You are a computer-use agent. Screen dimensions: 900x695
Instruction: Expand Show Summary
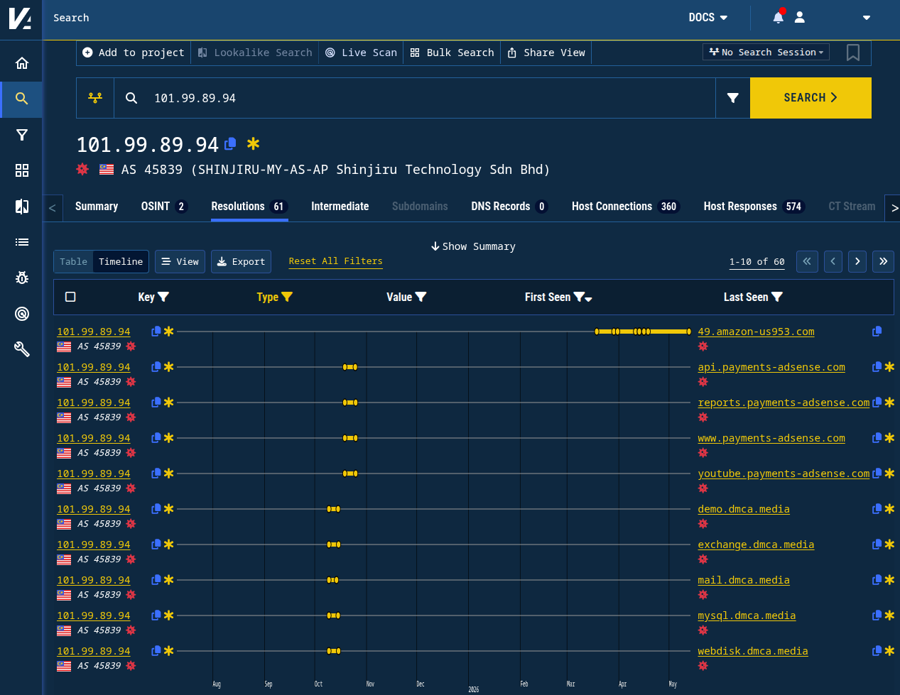473,246
